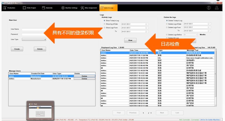Open the Show log of Date picker
The width and height of the screenshot is (225, 121).
coord(146,24)
